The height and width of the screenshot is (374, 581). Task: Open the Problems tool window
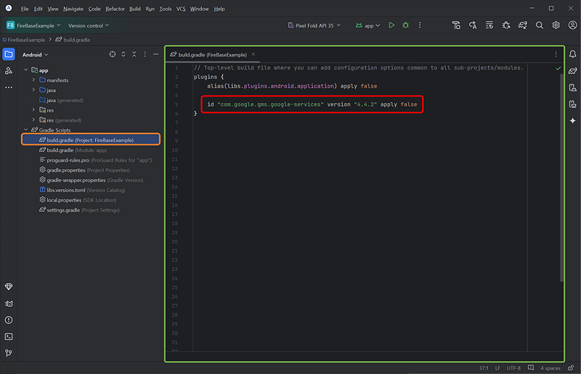[x=9, y=320]
